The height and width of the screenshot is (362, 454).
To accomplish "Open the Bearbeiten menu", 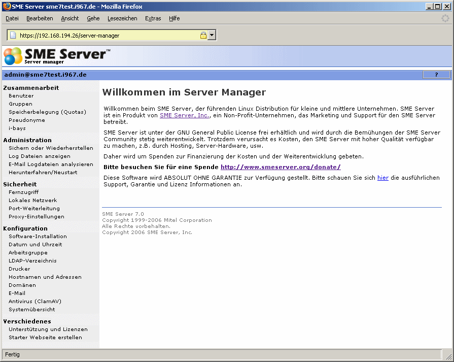I will tap(40, 18).
